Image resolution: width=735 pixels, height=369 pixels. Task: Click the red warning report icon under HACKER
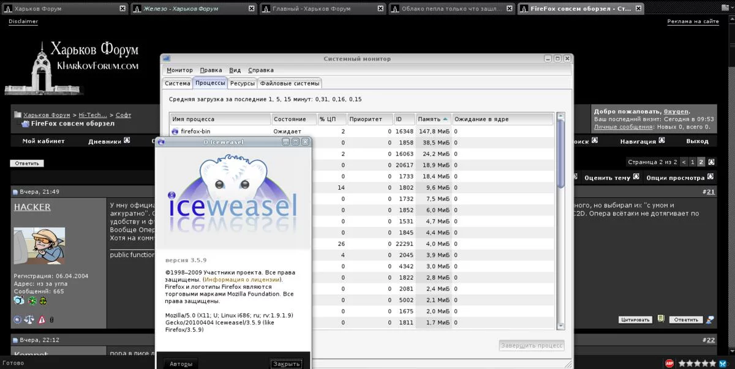(42, 319)
